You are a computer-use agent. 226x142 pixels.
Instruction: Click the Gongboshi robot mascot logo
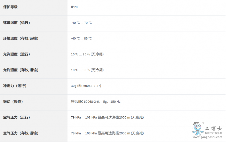198,128
